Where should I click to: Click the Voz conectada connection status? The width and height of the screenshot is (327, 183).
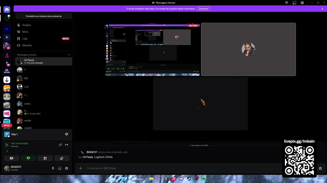(19, 143)
